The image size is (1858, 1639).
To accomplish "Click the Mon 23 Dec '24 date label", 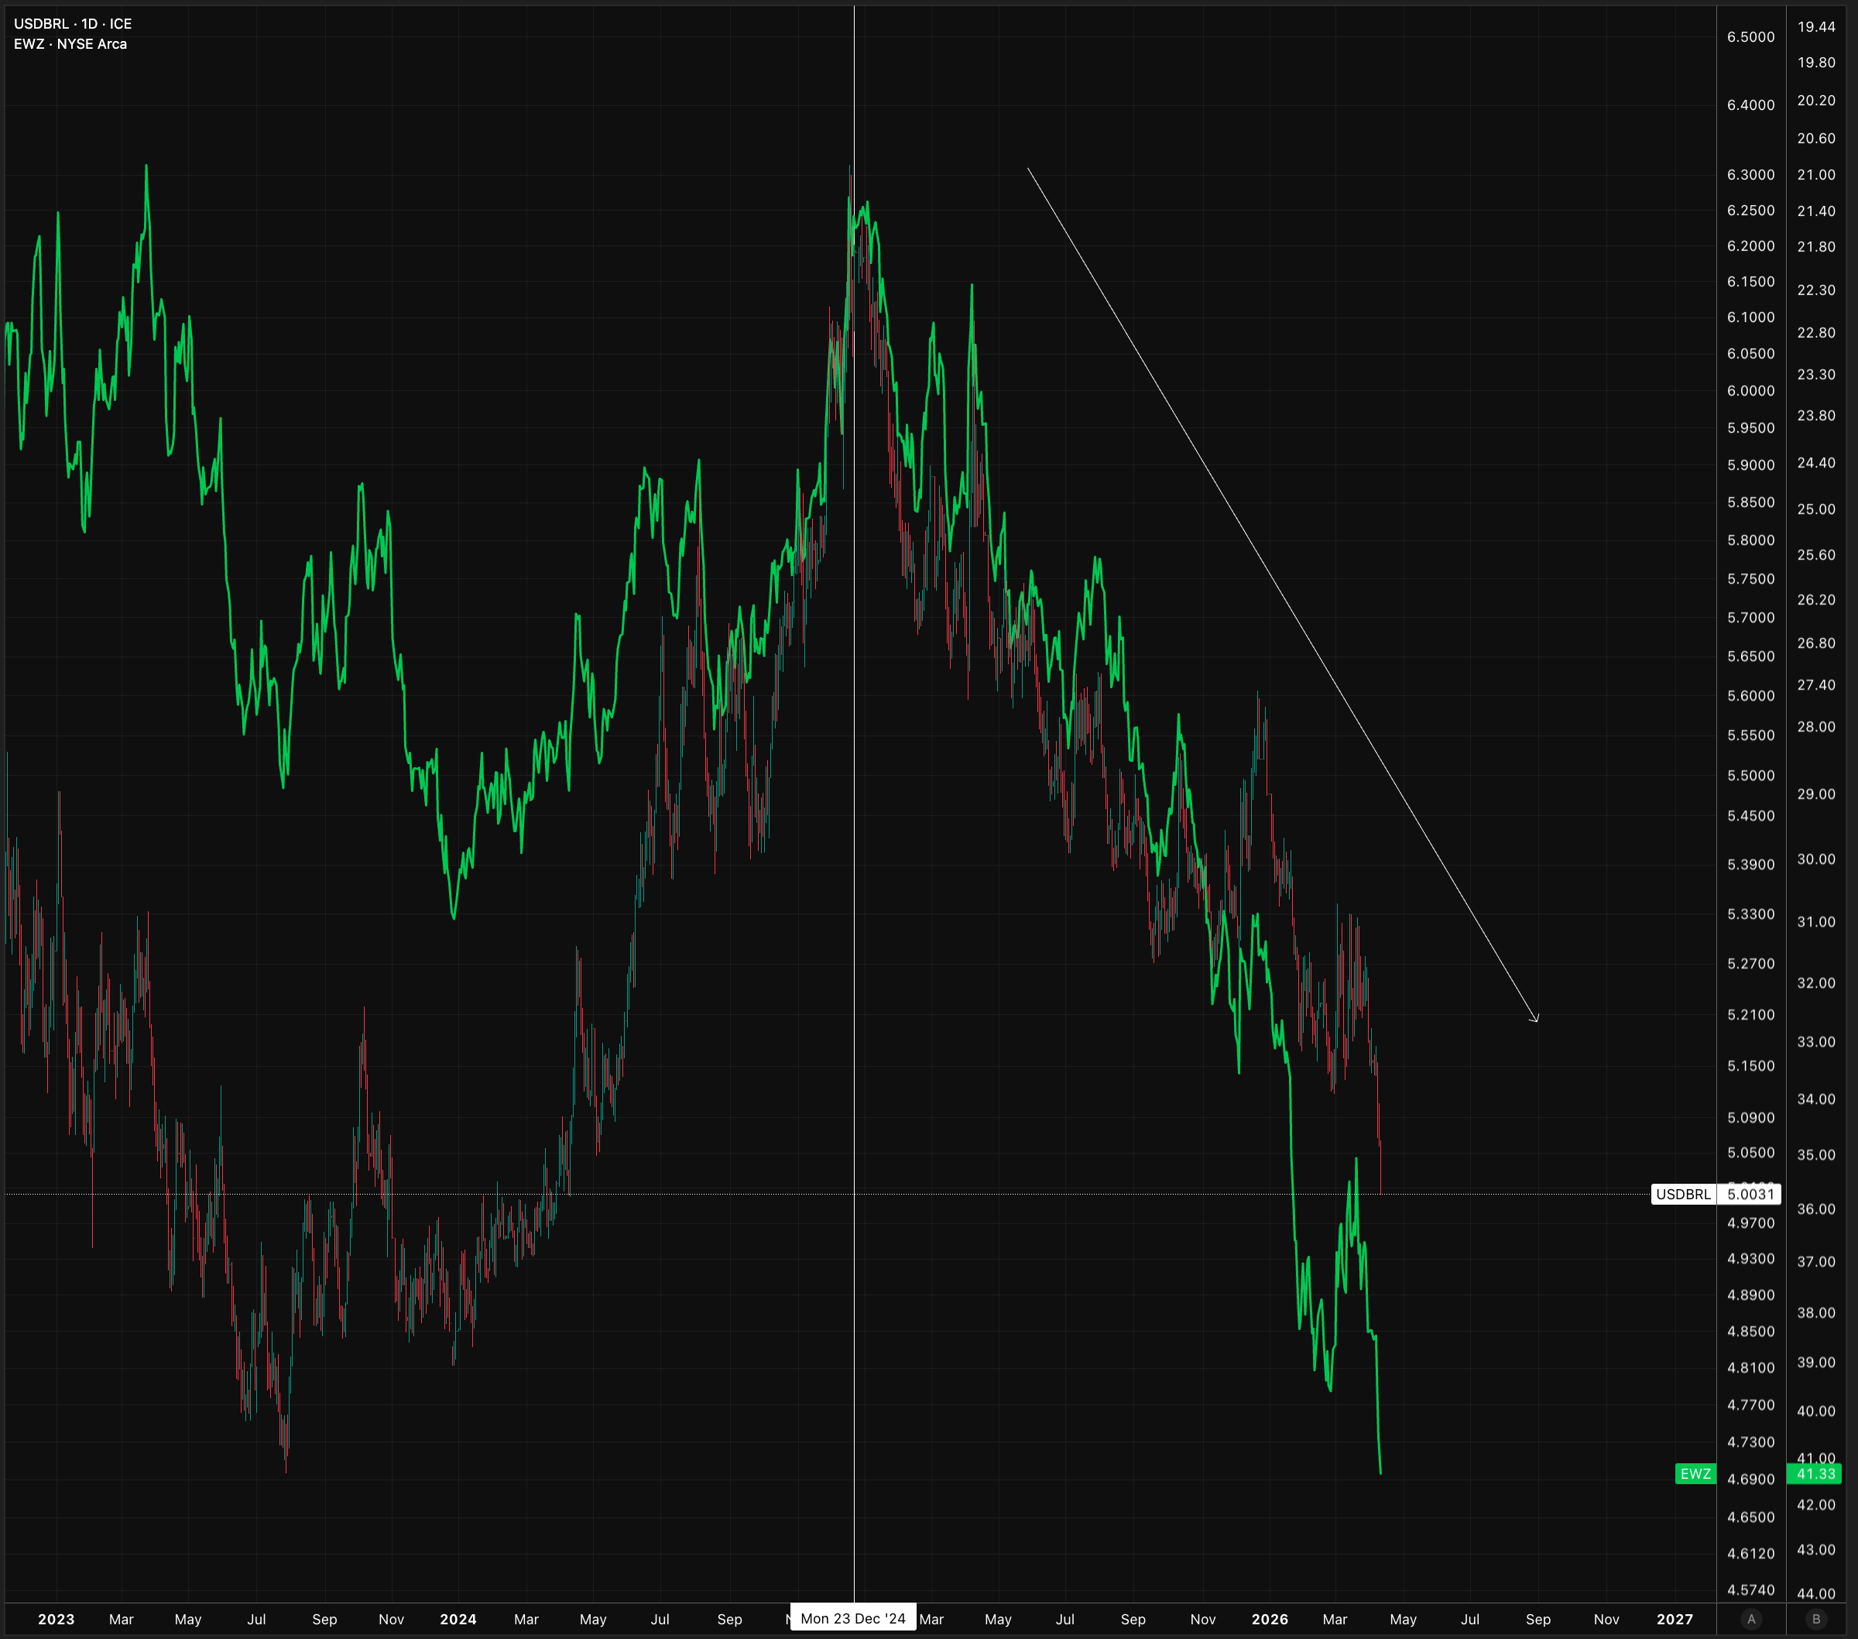I will click(x=852, y=1618).
